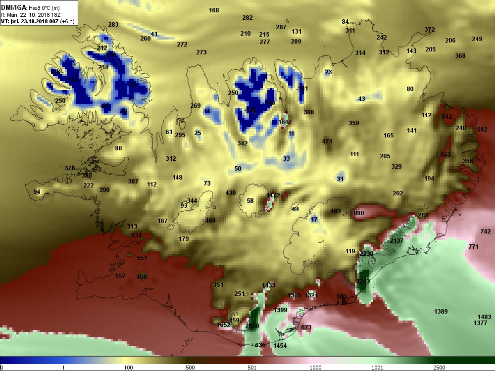Pick the map value 742
Image resolution: width=495 pixels, height=371 pixels.
tap(486, 231)
